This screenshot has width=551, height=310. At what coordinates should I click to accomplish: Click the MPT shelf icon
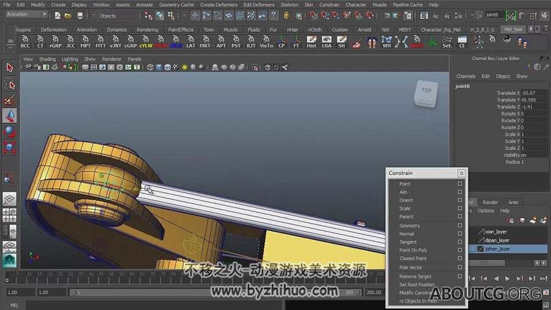pyautogui.click(x=85, y=42)
